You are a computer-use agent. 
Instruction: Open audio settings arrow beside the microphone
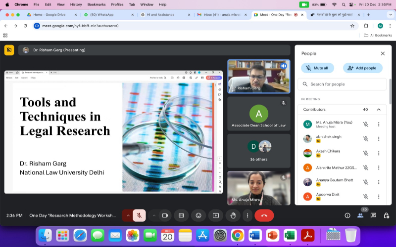coord(128,215)
